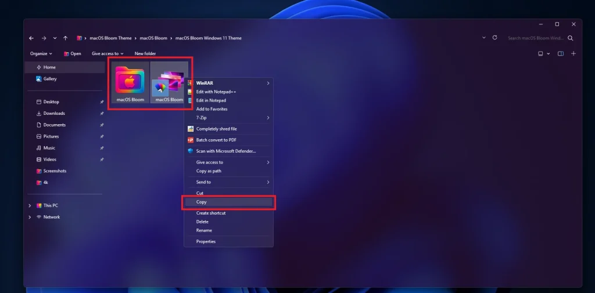Choose Completely shred file
The height and width of the screenshot is (293, 595).
pyautogui.click(x=228, y=129)
